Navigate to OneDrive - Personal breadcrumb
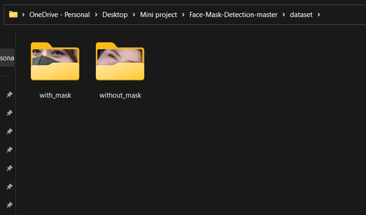The height and width of the screenshot is (215, 366). (59, 15)
